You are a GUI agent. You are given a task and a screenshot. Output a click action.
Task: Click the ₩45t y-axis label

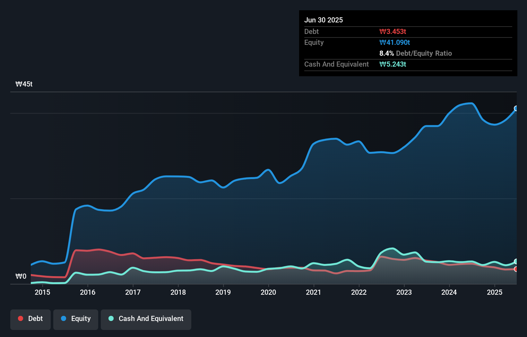point(24,84)
